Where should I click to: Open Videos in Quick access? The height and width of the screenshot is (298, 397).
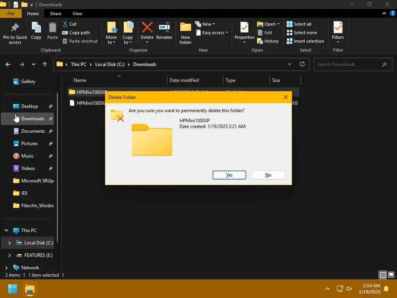click(28, 168)
